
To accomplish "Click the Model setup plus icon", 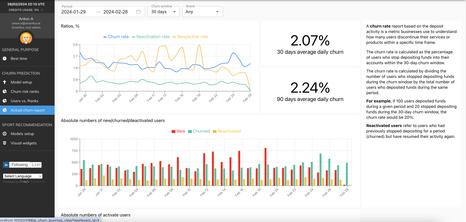I will pyautogui.click(x=5, y=82).
